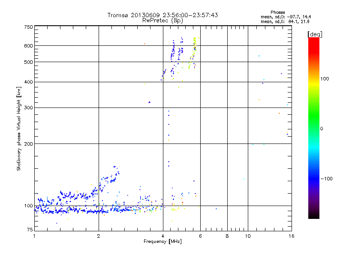Click the x-axis tick label '2'
Viewport: 343px width, 257px height.
99,236
